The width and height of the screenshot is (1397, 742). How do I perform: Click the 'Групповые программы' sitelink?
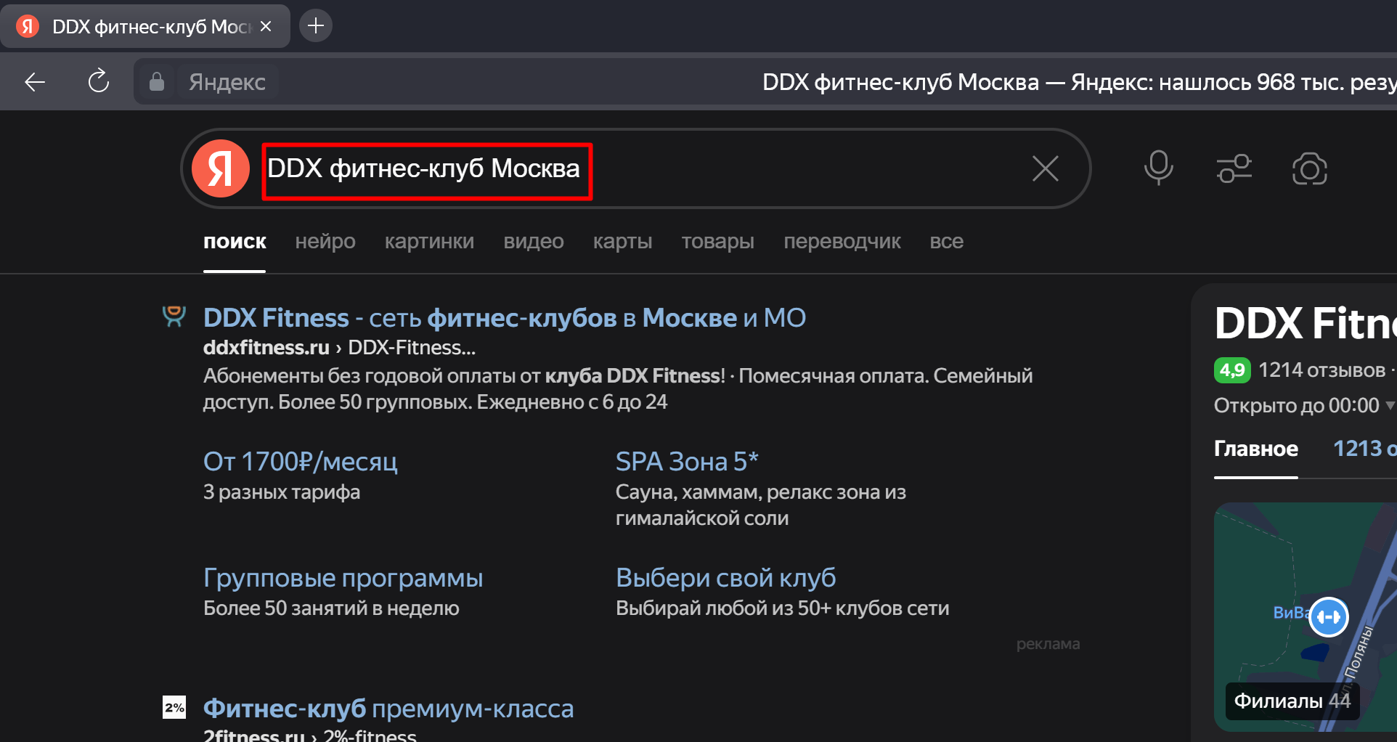(x=342, y=576)
